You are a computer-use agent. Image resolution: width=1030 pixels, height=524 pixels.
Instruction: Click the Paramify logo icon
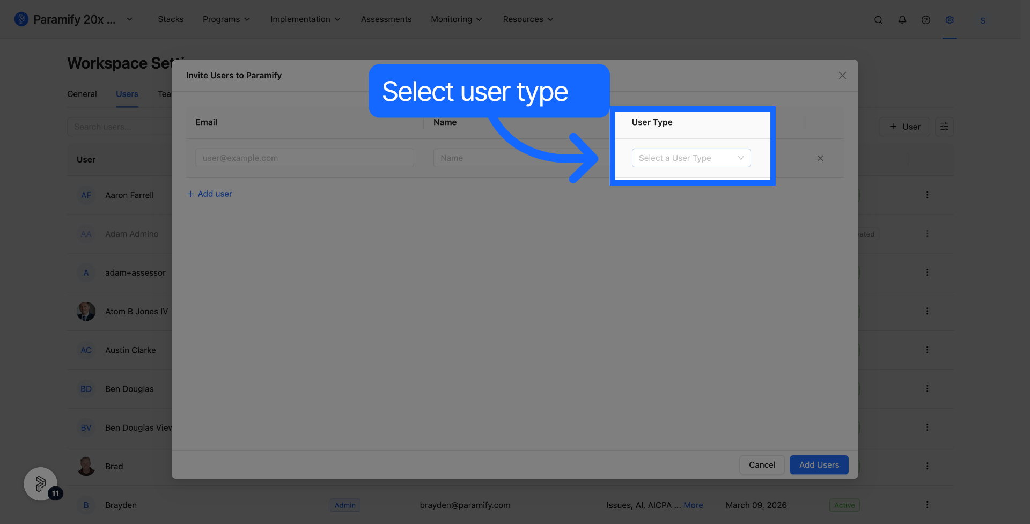tap(21, 19)
